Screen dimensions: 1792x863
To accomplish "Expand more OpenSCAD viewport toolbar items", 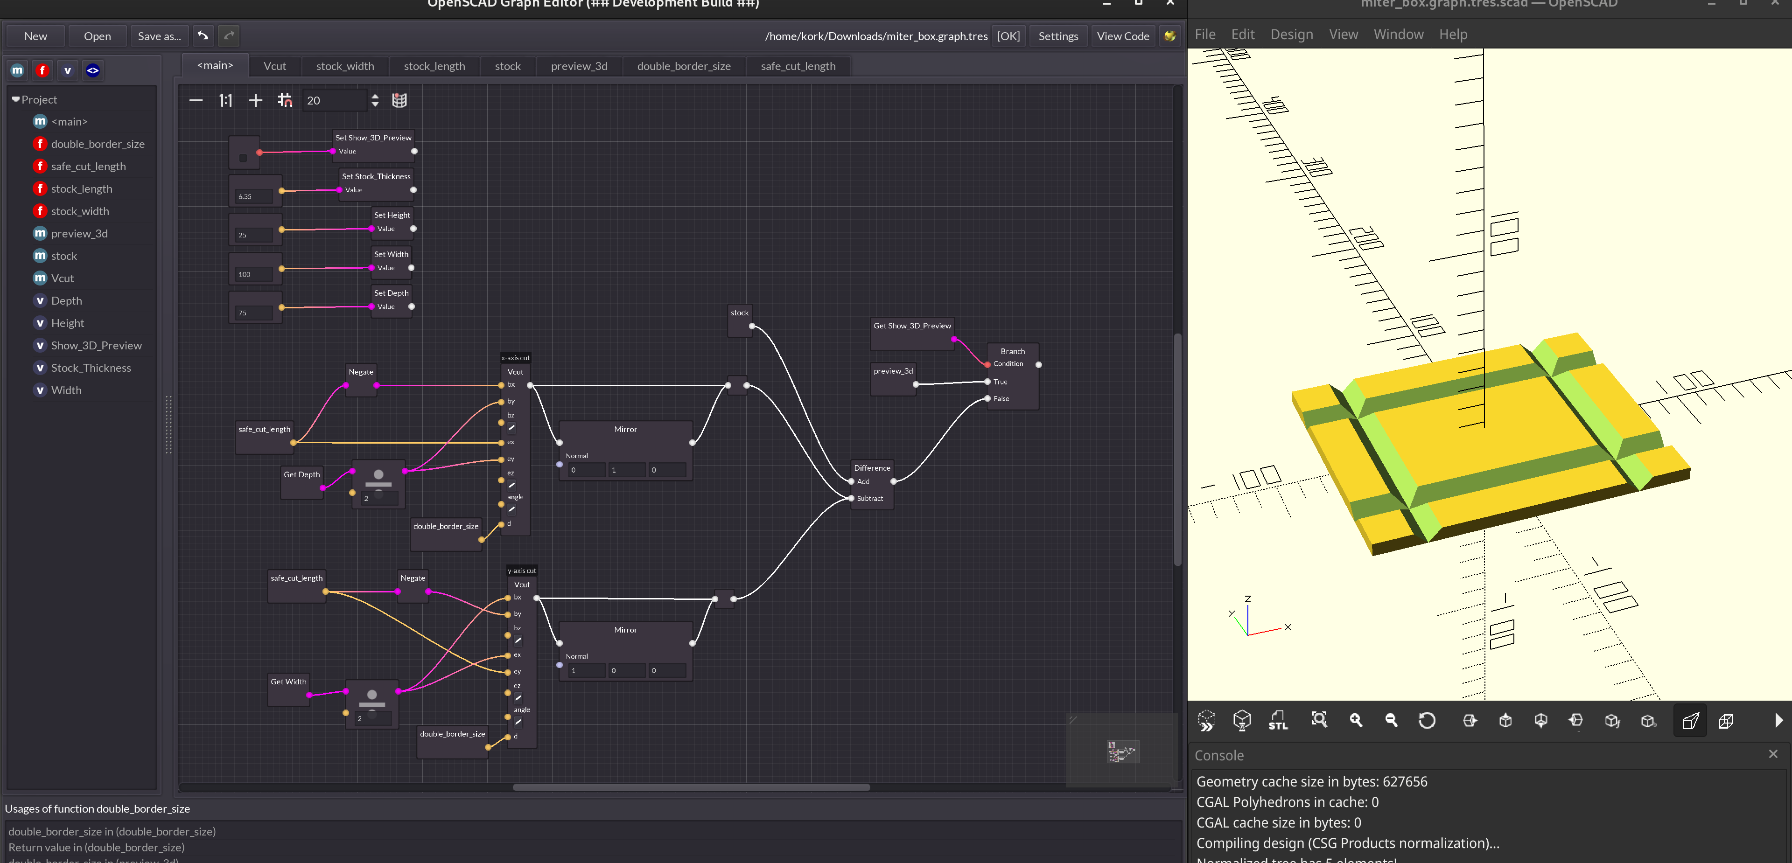I will coord(1778,720).
